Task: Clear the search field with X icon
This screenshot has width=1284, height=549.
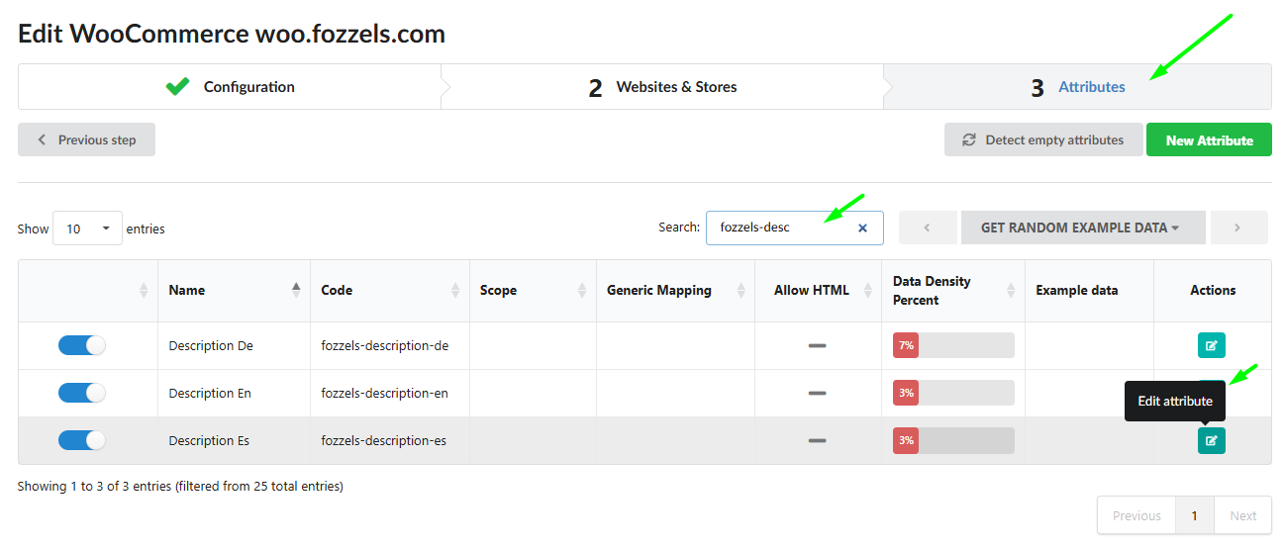Action: [862, 228]
